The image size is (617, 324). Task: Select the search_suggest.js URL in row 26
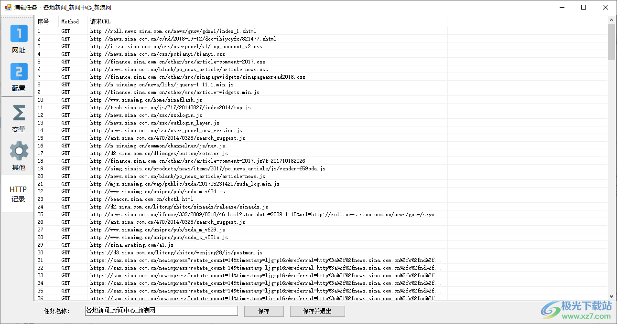167,222
